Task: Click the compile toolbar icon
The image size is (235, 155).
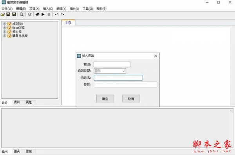Action: (x=37, y=14)
